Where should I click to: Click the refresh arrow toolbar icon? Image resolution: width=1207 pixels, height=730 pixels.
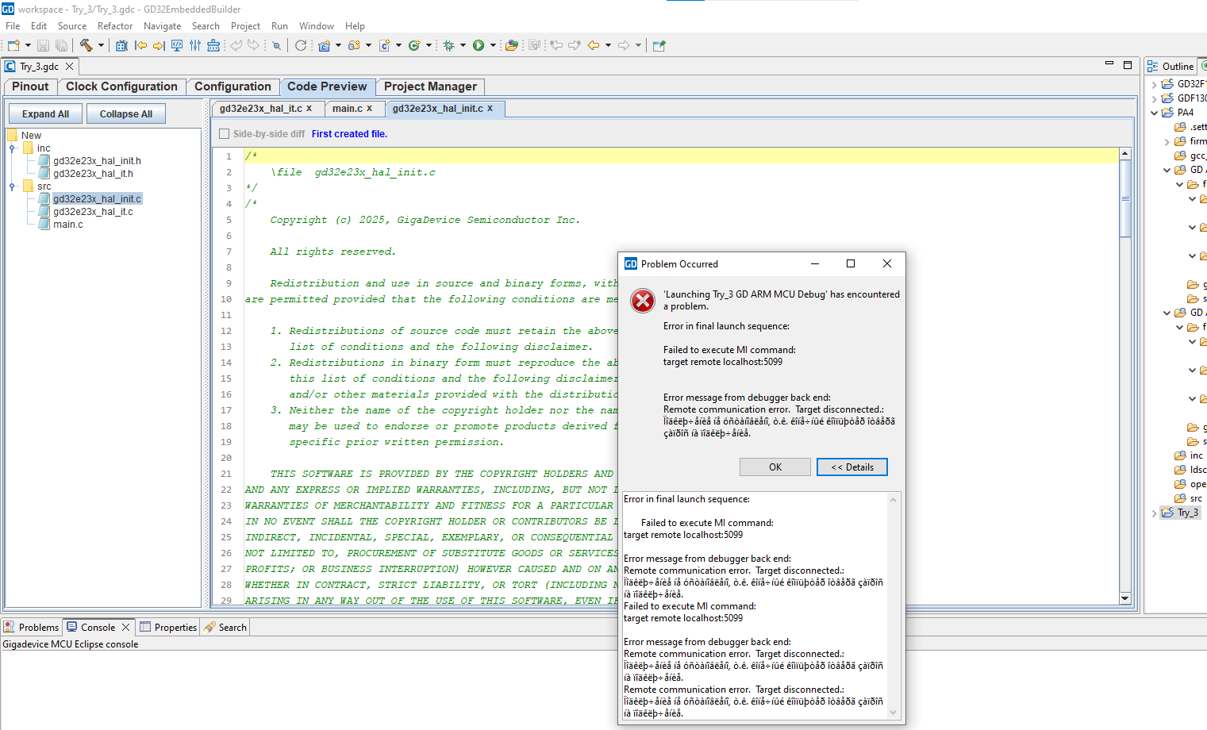[301, 45]
